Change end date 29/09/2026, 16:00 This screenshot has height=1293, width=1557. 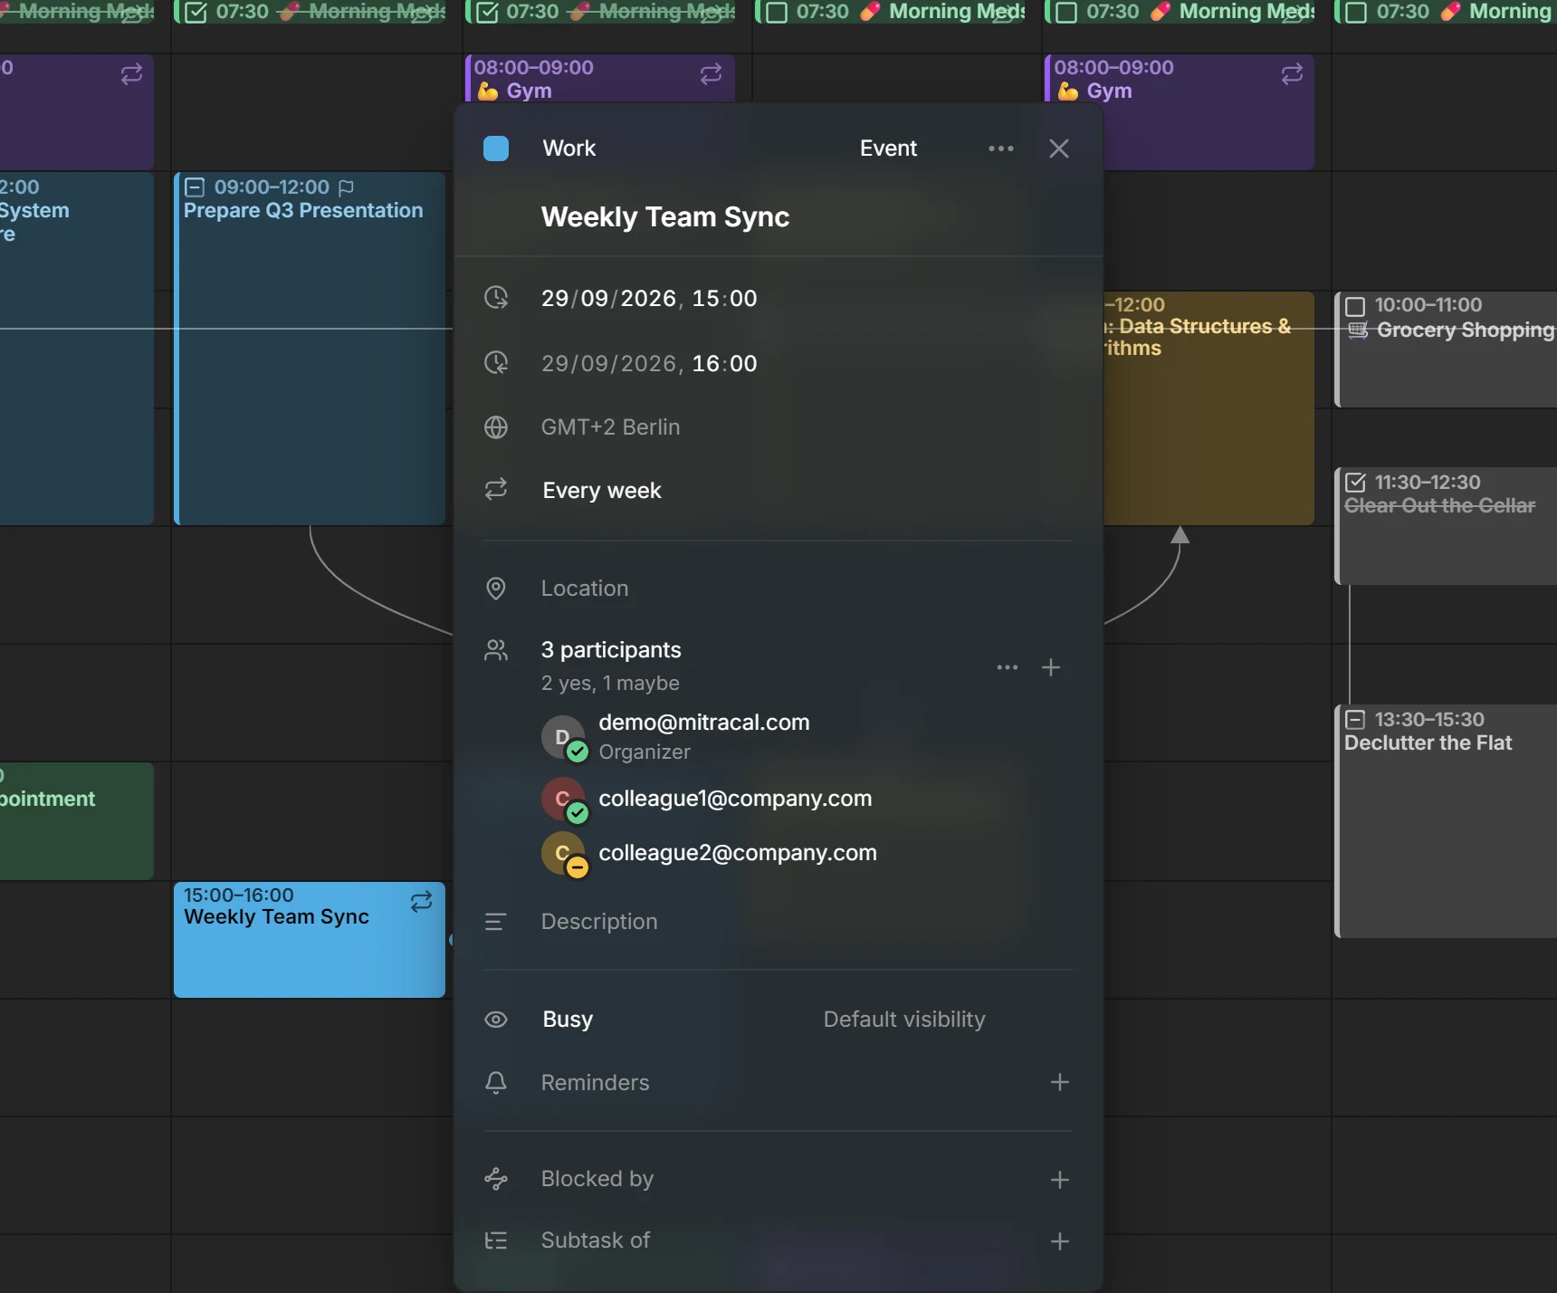(649, 364)
